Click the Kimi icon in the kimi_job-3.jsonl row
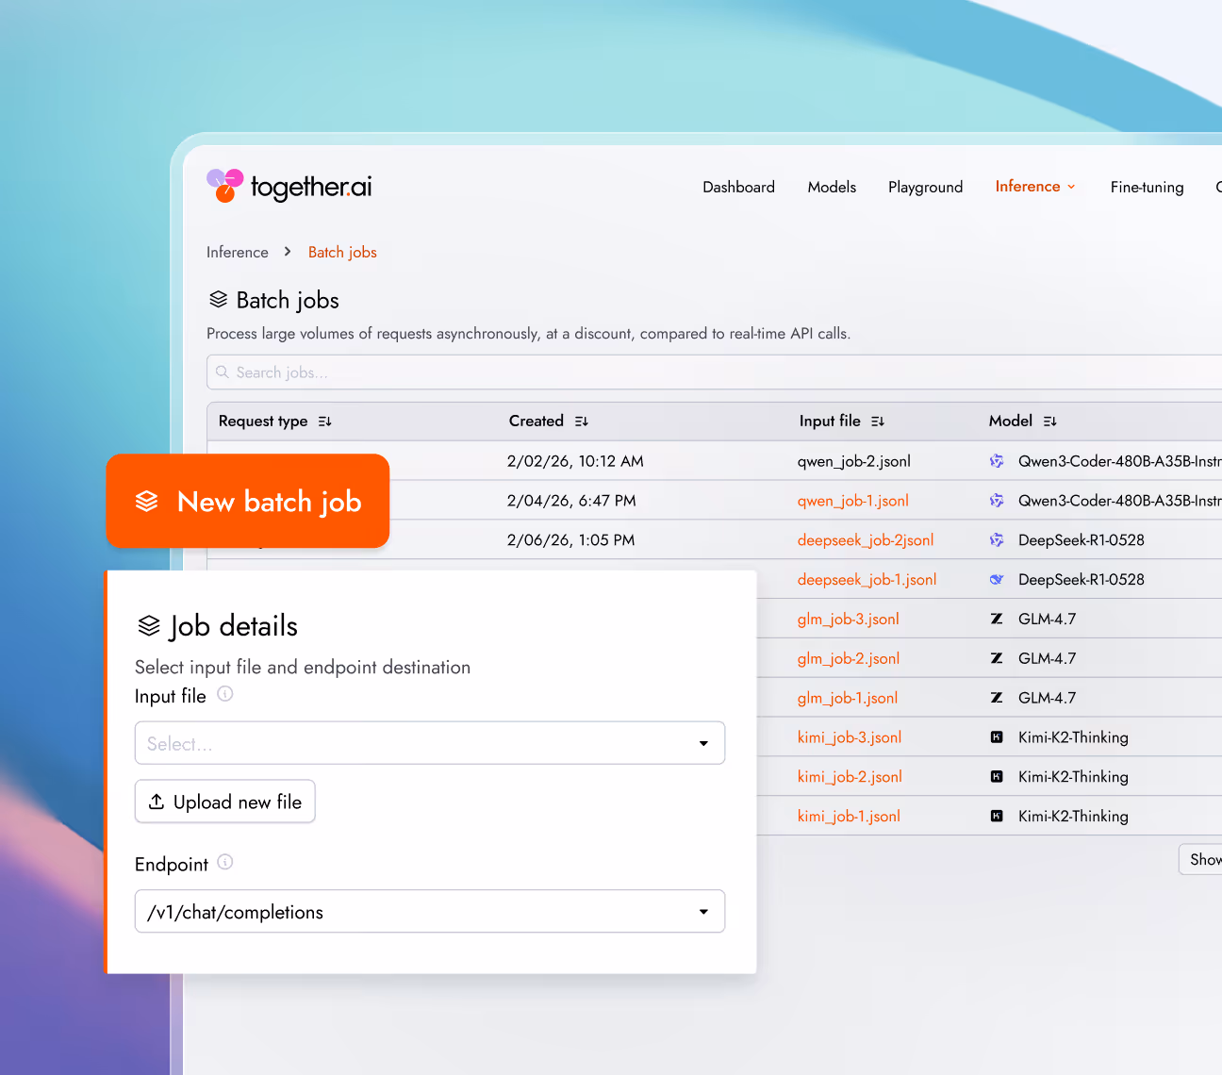 click(997, 737)
